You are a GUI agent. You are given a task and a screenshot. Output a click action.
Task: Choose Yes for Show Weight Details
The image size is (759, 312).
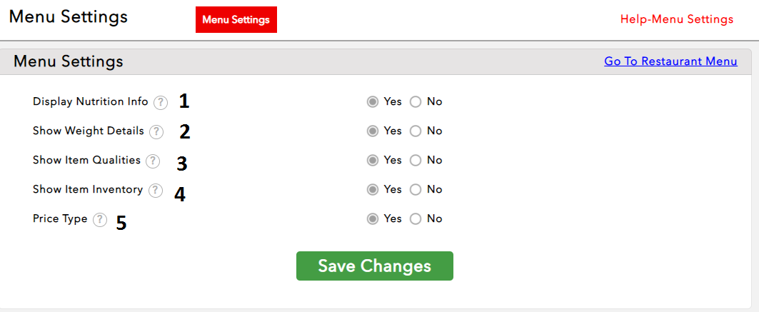pyautogui.click(x=372, y=131)
